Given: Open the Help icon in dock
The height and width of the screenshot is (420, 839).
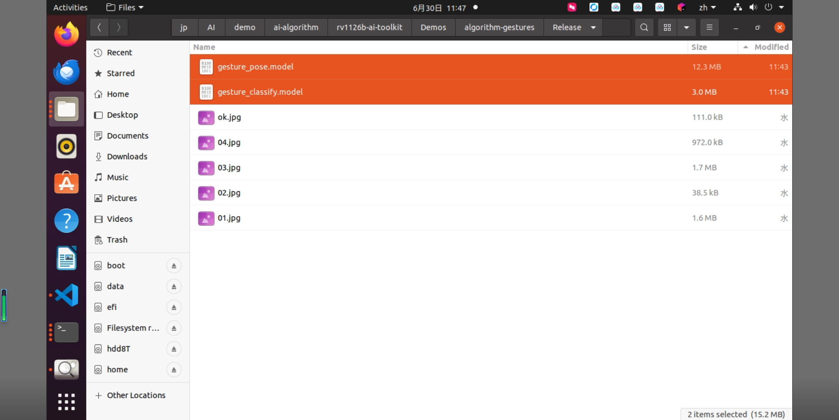Looking at the screenshot, I should 66,220.
